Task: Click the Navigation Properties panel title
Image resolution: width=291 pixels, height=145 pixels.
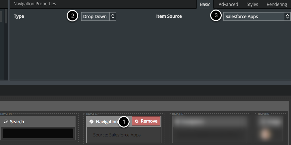Action: [35, 4]
